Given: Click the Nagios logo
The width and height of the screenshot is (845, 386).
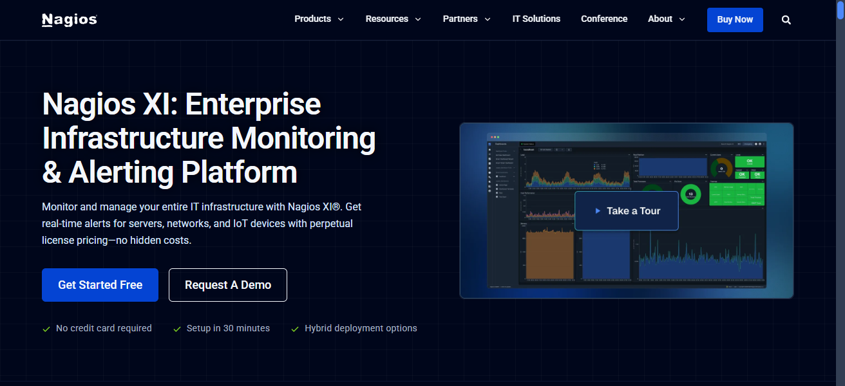Looking at the screenshot, I should point(70,20).
